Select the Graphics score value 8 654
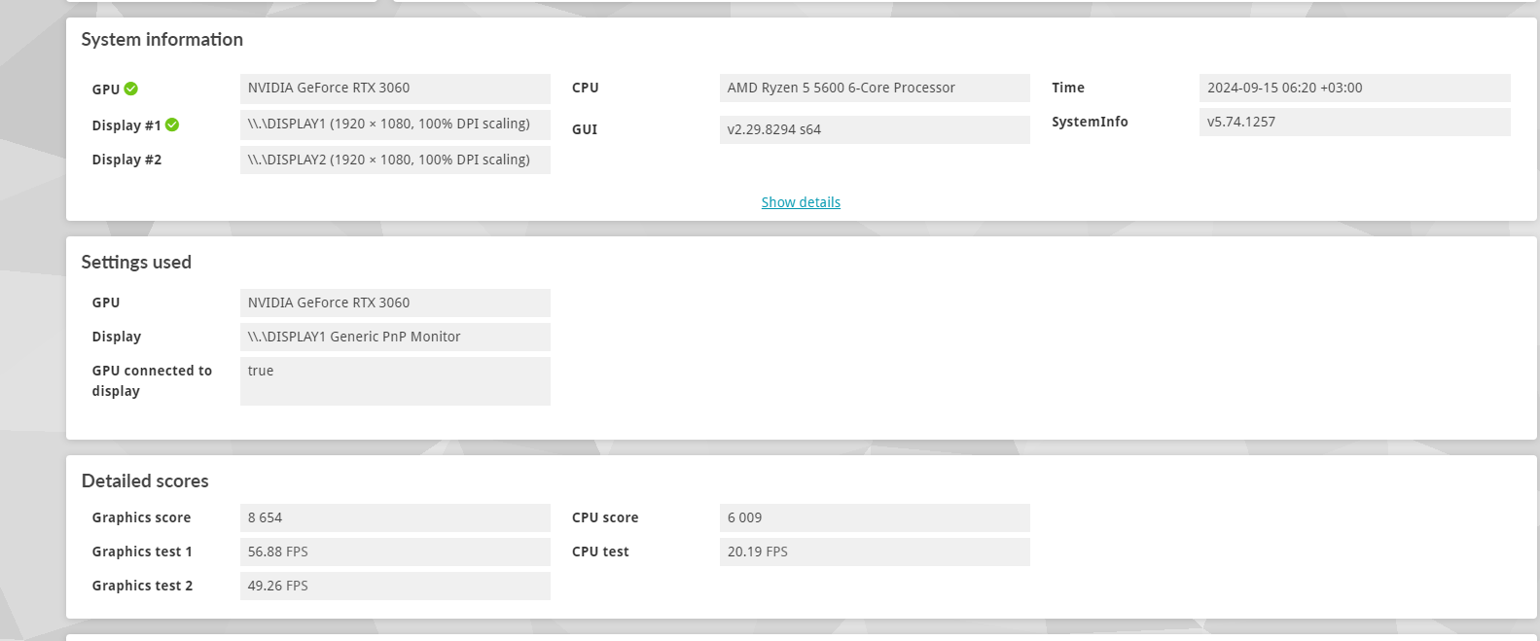 [395, 517]
